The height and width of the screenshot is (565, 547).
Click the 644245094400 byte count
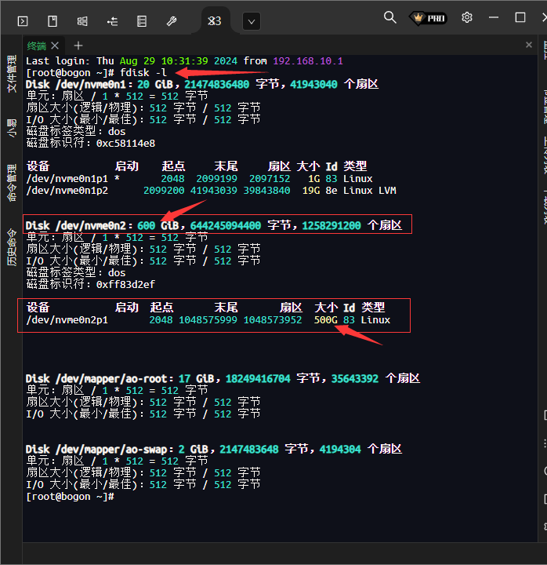pyautogui.click(x=225, y=225)
